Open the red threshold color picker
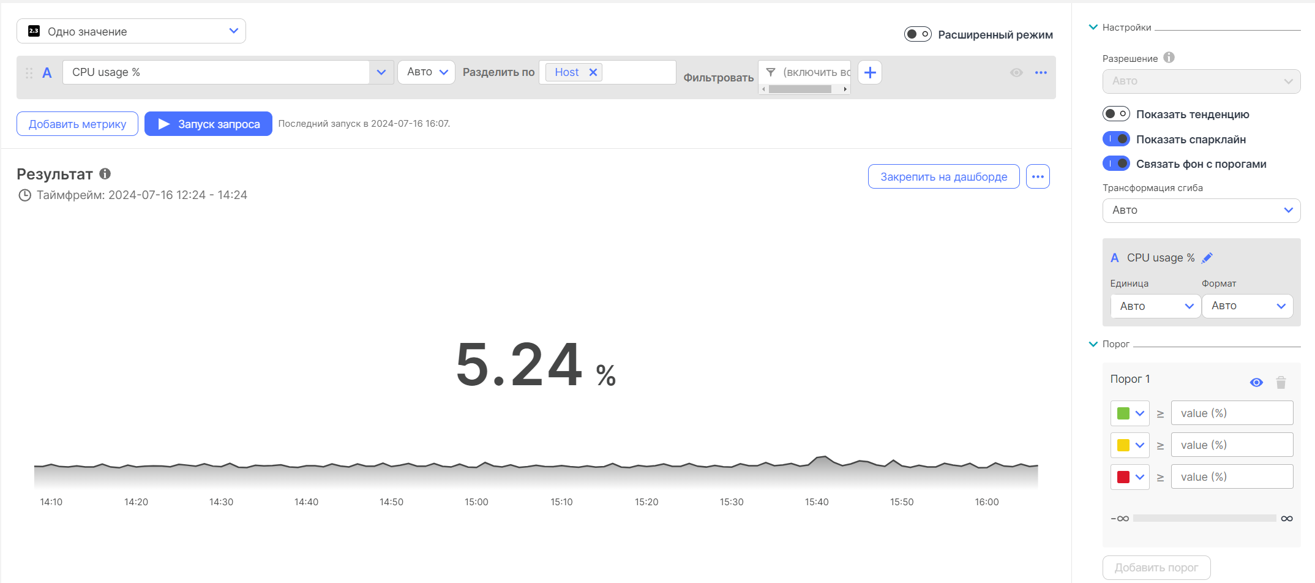 click(1130, 477)
